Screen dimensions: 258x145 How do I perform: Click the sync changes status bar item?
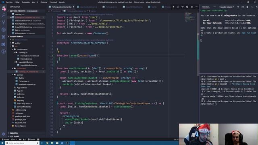pos(14,139)
